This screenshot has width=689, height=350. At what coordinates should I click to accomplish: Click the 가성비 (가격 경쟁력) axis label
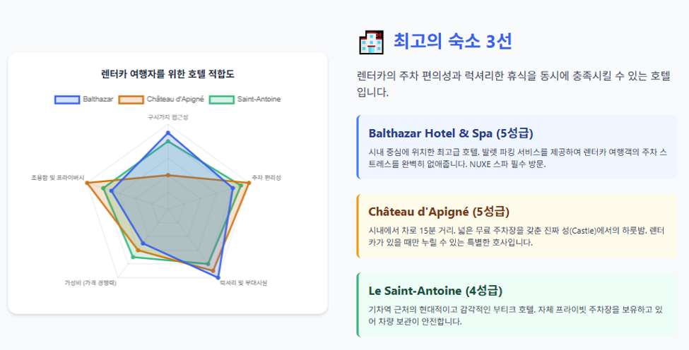[x=90, y=283]
